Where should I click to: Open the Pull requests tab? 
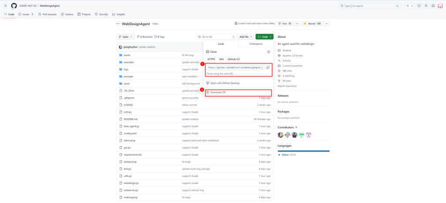(47, 14)
